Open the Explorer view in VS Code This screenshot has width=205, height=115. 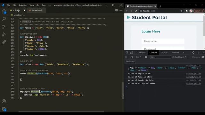4,11
